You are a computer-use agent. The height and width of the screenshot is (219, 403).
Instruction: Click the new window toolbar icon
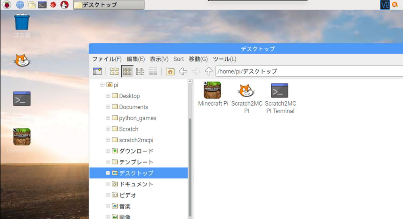click(98, 71)
